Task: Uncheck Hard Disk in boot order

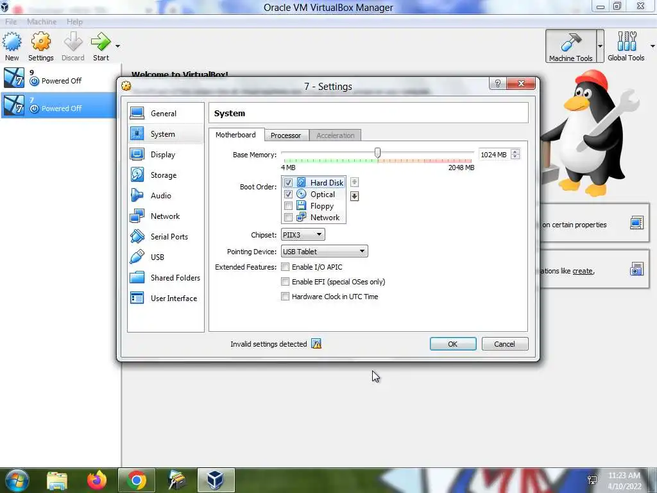Action: [288, 182]
